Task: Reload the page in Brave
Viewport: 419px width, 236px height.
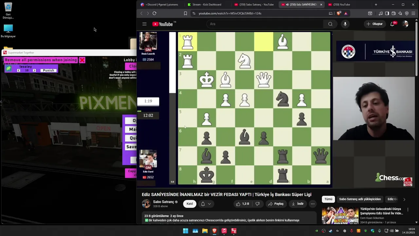Action: coord(155,13)
